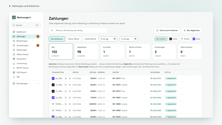Copy transaction ID in NK-10073 row
This screenshot has height=125, width=222.
click(66, 78)
